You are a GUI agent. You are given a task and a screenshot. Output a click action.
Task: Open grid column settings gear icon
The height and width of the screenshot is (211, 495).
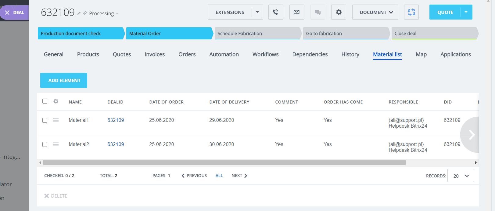(x=56, y=101)
